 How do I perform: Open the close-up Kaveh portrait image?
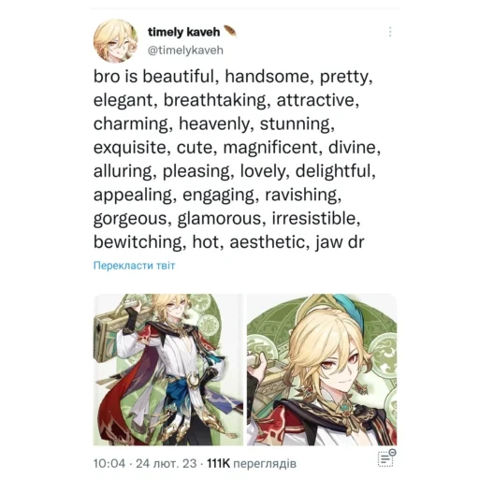click(x=322, y=370)
